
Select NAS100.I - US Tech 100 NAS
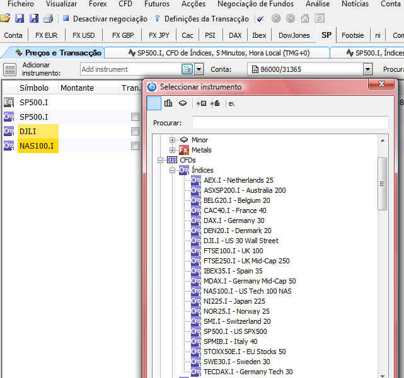[x=247, y=291]
